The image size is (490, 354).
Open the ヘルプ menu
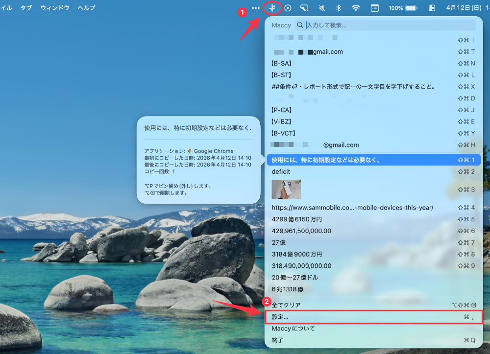tap(86, 8)
